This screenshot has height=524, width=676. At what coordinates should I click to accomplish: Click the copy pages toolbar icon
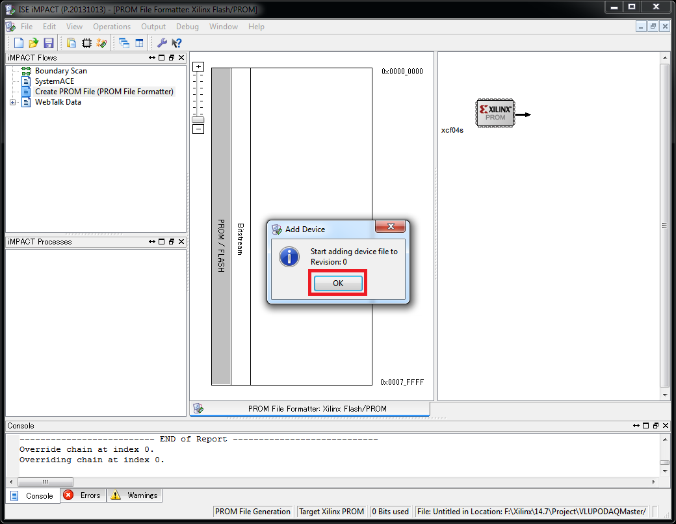pyautogui.click(x=71, y=43)
